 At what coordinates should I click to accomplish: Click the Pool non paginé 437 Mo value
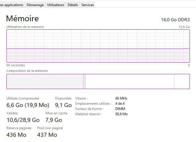click(47, 135)
